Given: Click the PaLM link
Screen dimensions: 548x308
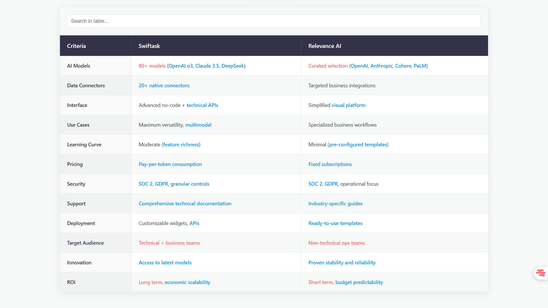Looking at the screenshot, I should point(420,66).
